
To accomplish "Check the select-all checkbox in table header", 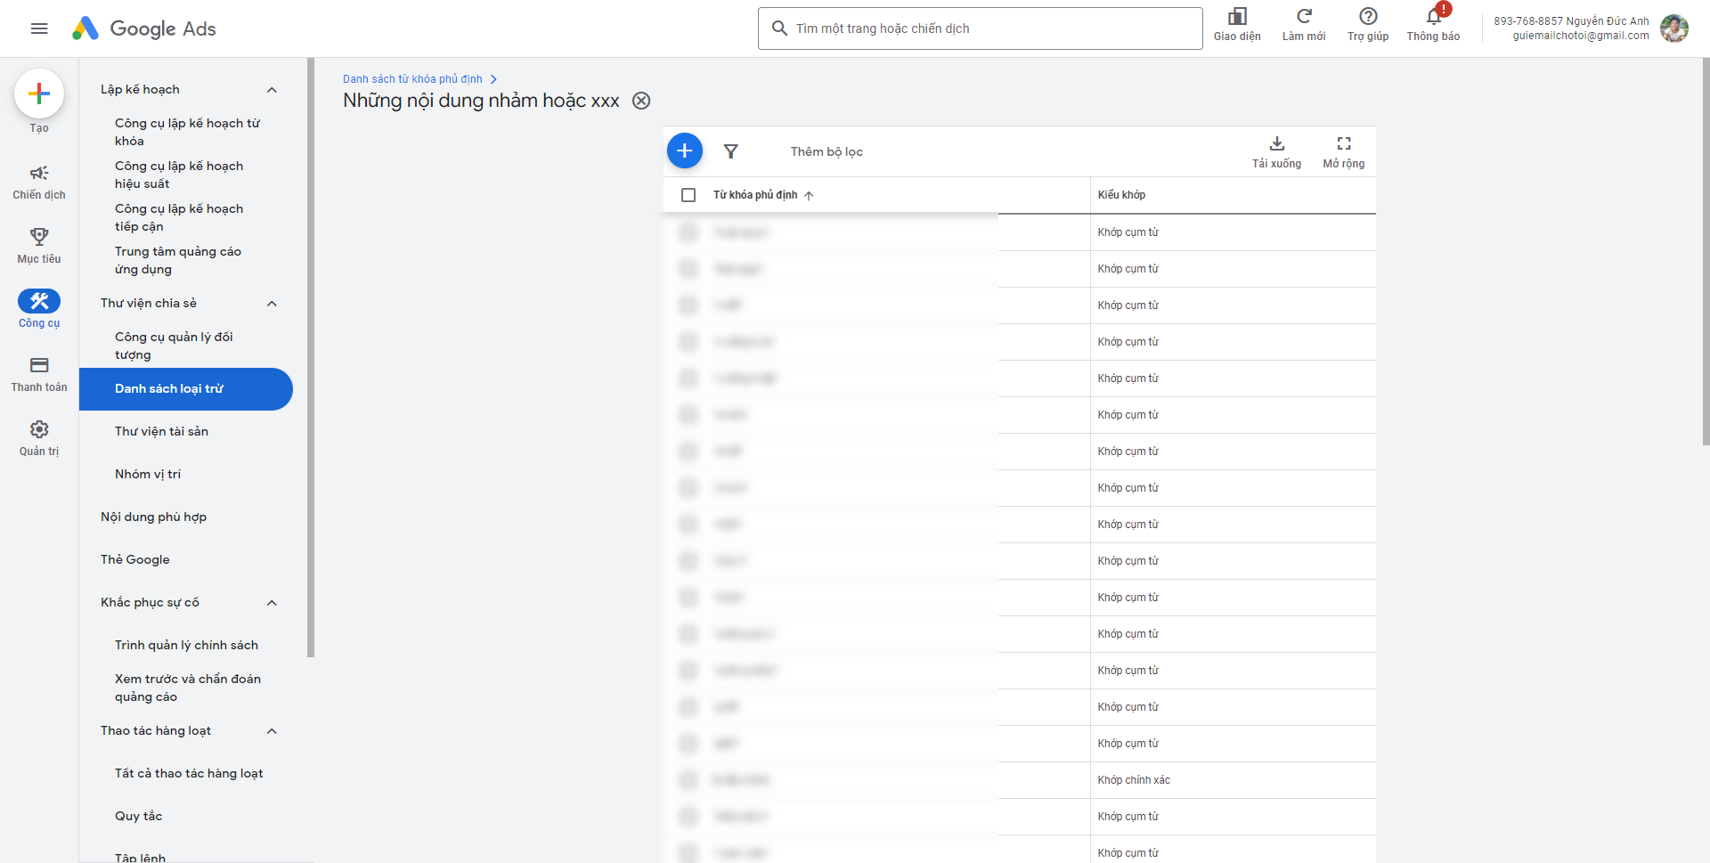I will tap(688, 195).
